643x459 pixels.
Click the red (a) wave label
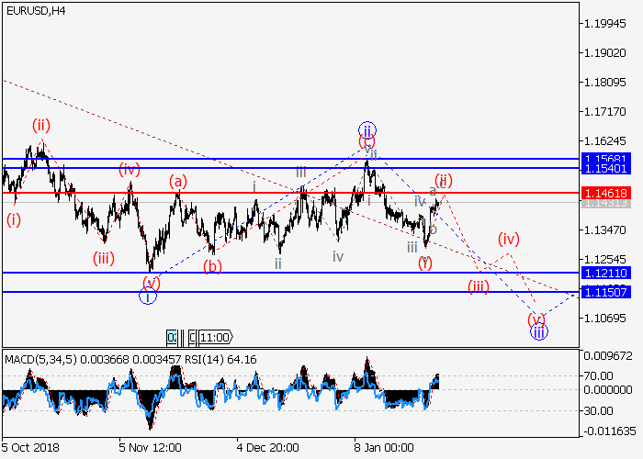tap(178, 182)
